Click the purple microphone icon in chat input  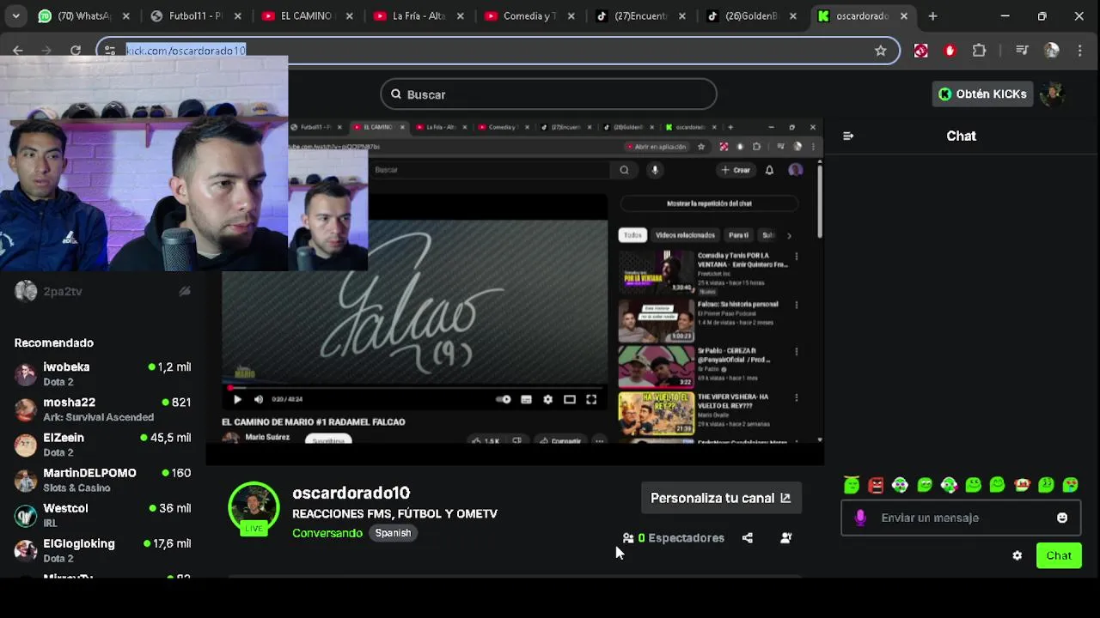(860, 518)
